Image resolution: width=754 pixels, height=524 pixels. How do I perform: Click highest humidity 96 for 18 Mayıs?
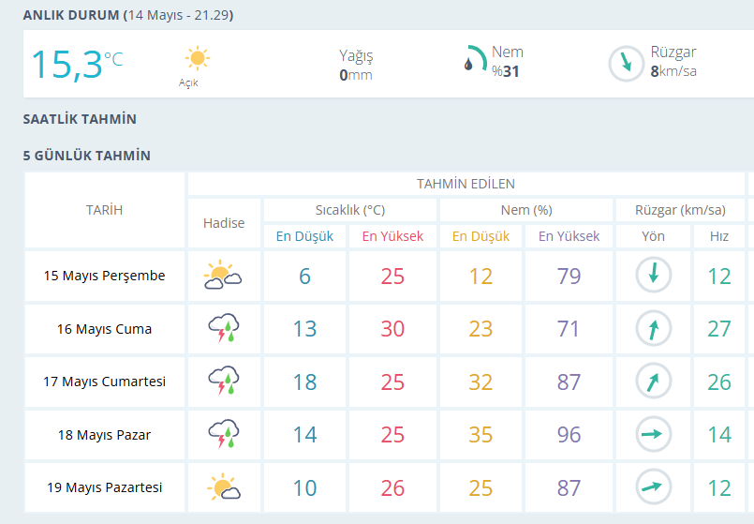pyautogui.click(x=569, y=435)
